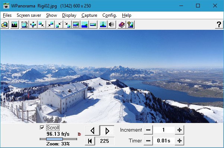
Task: Open the Files menu
Action: pos(7,15)
